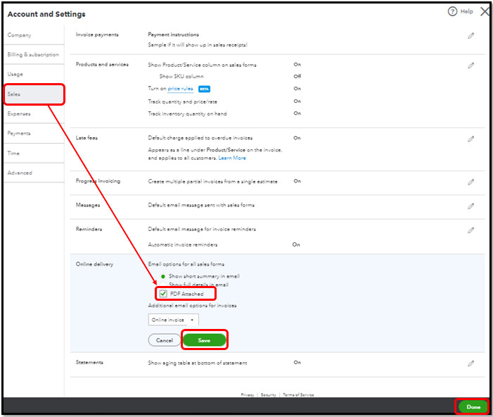
Task: Choose Show full details in email option
Action: click(162, 285)
